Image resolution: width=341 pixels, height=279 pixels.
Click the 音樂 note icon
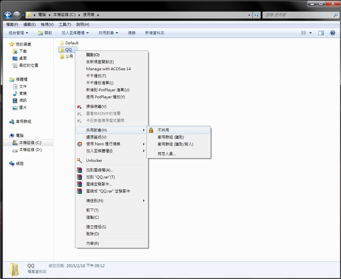pos(15,94)
